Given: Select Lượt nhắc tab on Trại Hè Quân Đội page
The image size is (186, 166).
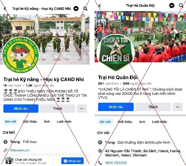Looking at the screenshot, I should [x=160, y=122].
